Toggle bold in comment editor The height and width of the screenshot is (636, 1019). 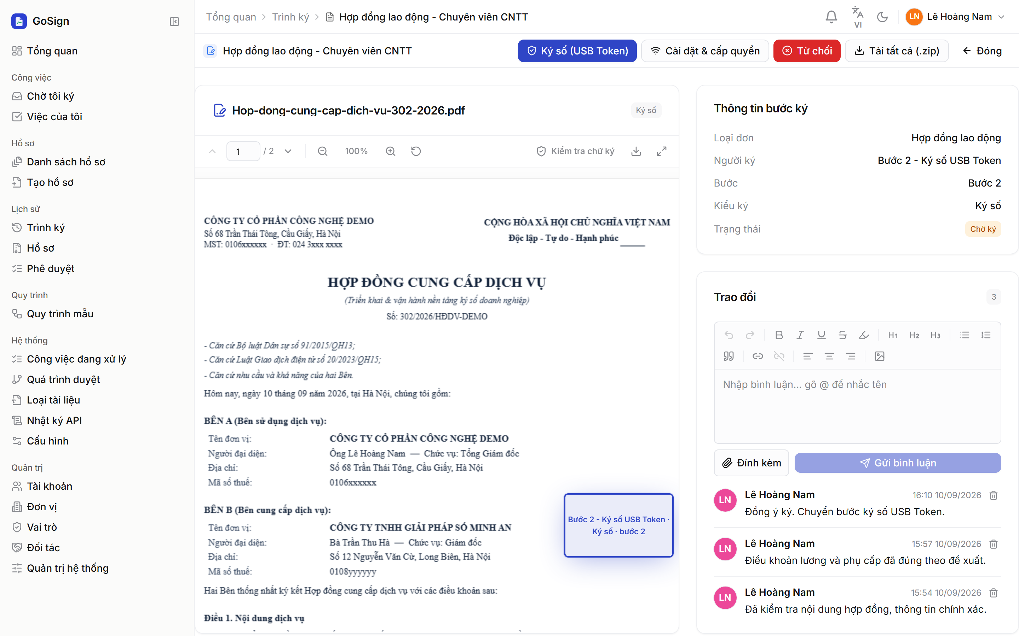pyautogui.click(x=778, y=335)
